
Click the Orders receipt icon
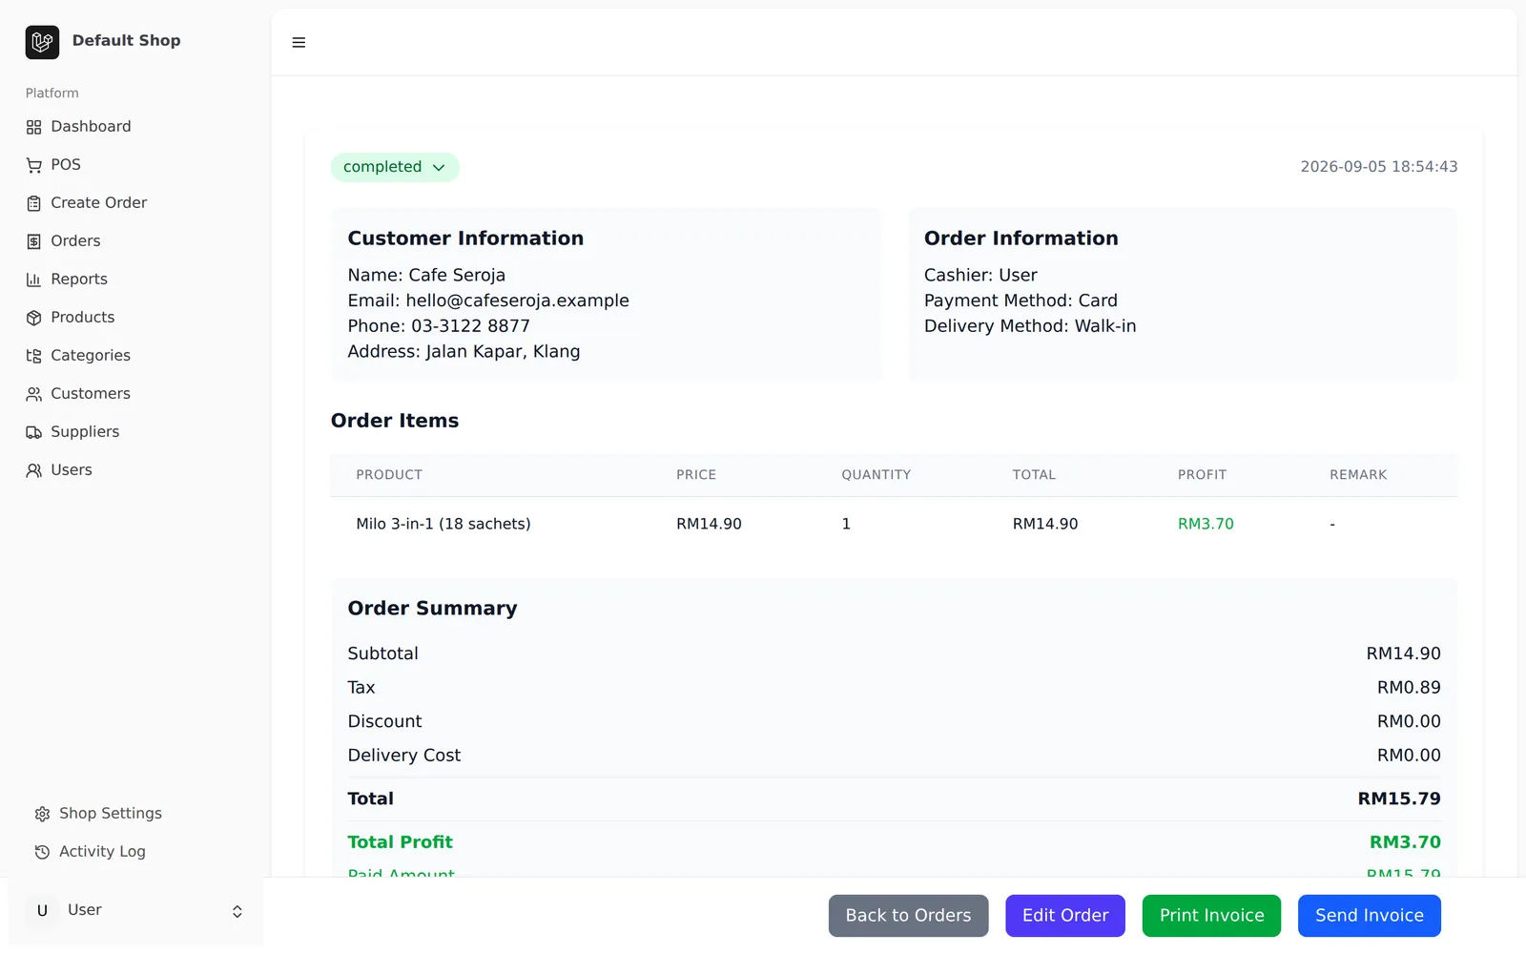tap(34, 241)
